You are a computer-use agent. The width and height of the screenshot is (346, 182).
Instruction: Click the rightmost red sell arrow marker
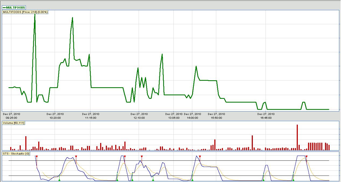coord(306,156)
